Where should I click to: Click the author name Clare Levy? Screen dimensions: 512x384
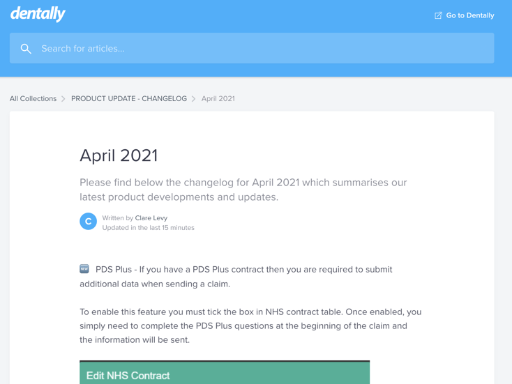[x=151, y=218]
